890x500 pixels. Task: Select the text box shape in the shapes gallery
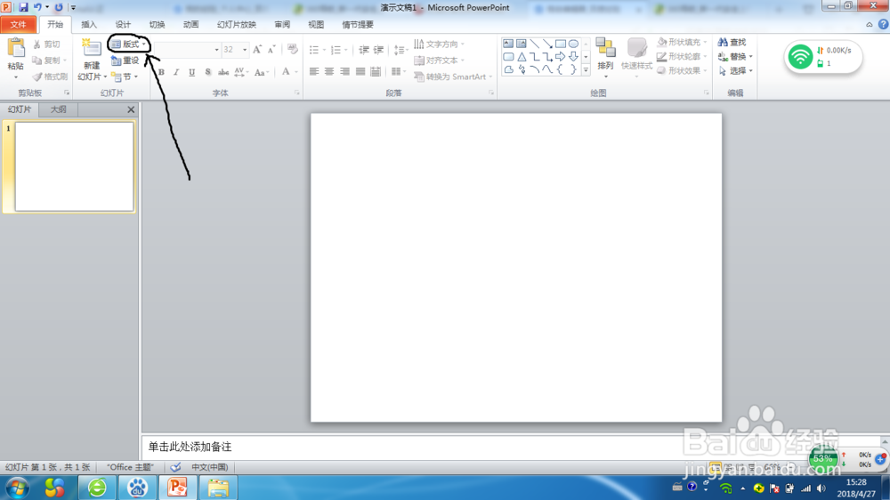point(508,44)
